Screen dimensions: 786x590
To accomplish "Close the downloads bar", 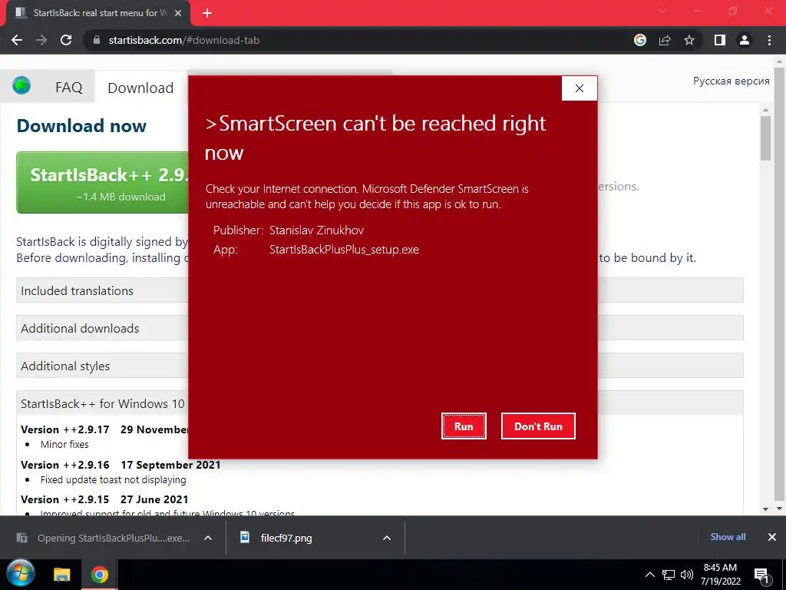I will pyautogui.click(x=772, y=537).
